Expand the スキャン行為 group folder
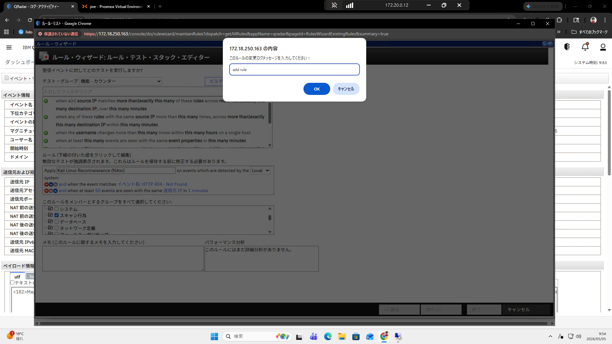612x344 pixels. [x=50, y=215]
